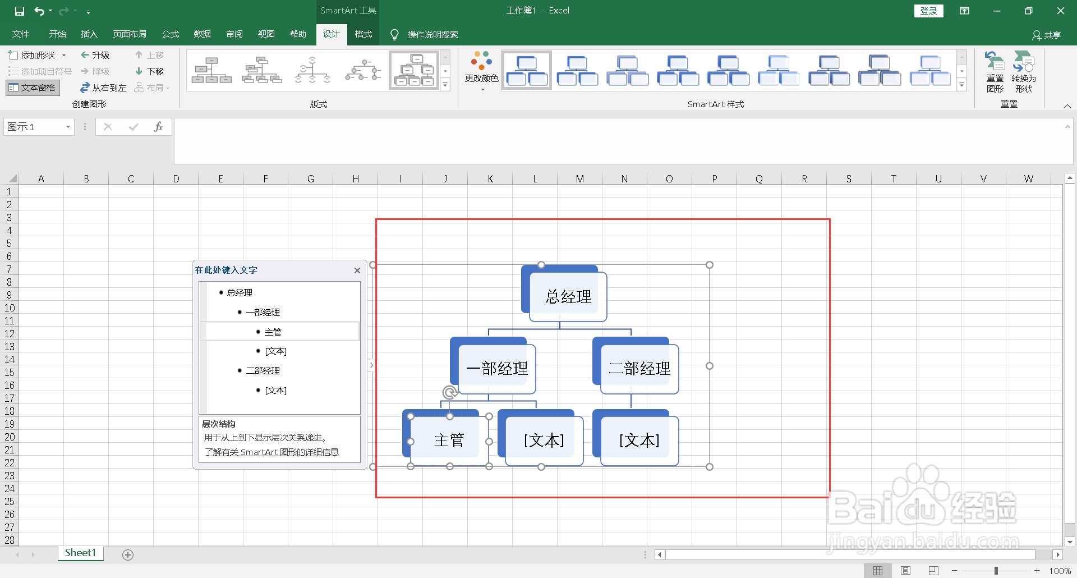This screenshot has height=578, width=1077.
Task: Expand the 版式 layouts gallery
Action: click(x=445, y=85)
